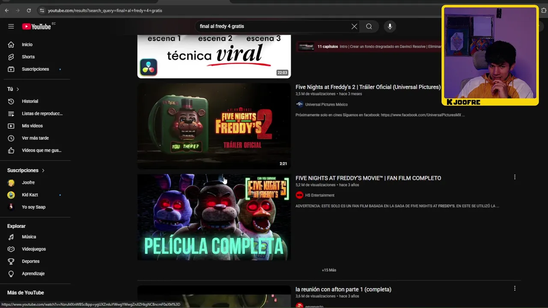548x308 pixels.
Task: Click the Película Completa fan film thumbnail
Action: pos(214,217)
